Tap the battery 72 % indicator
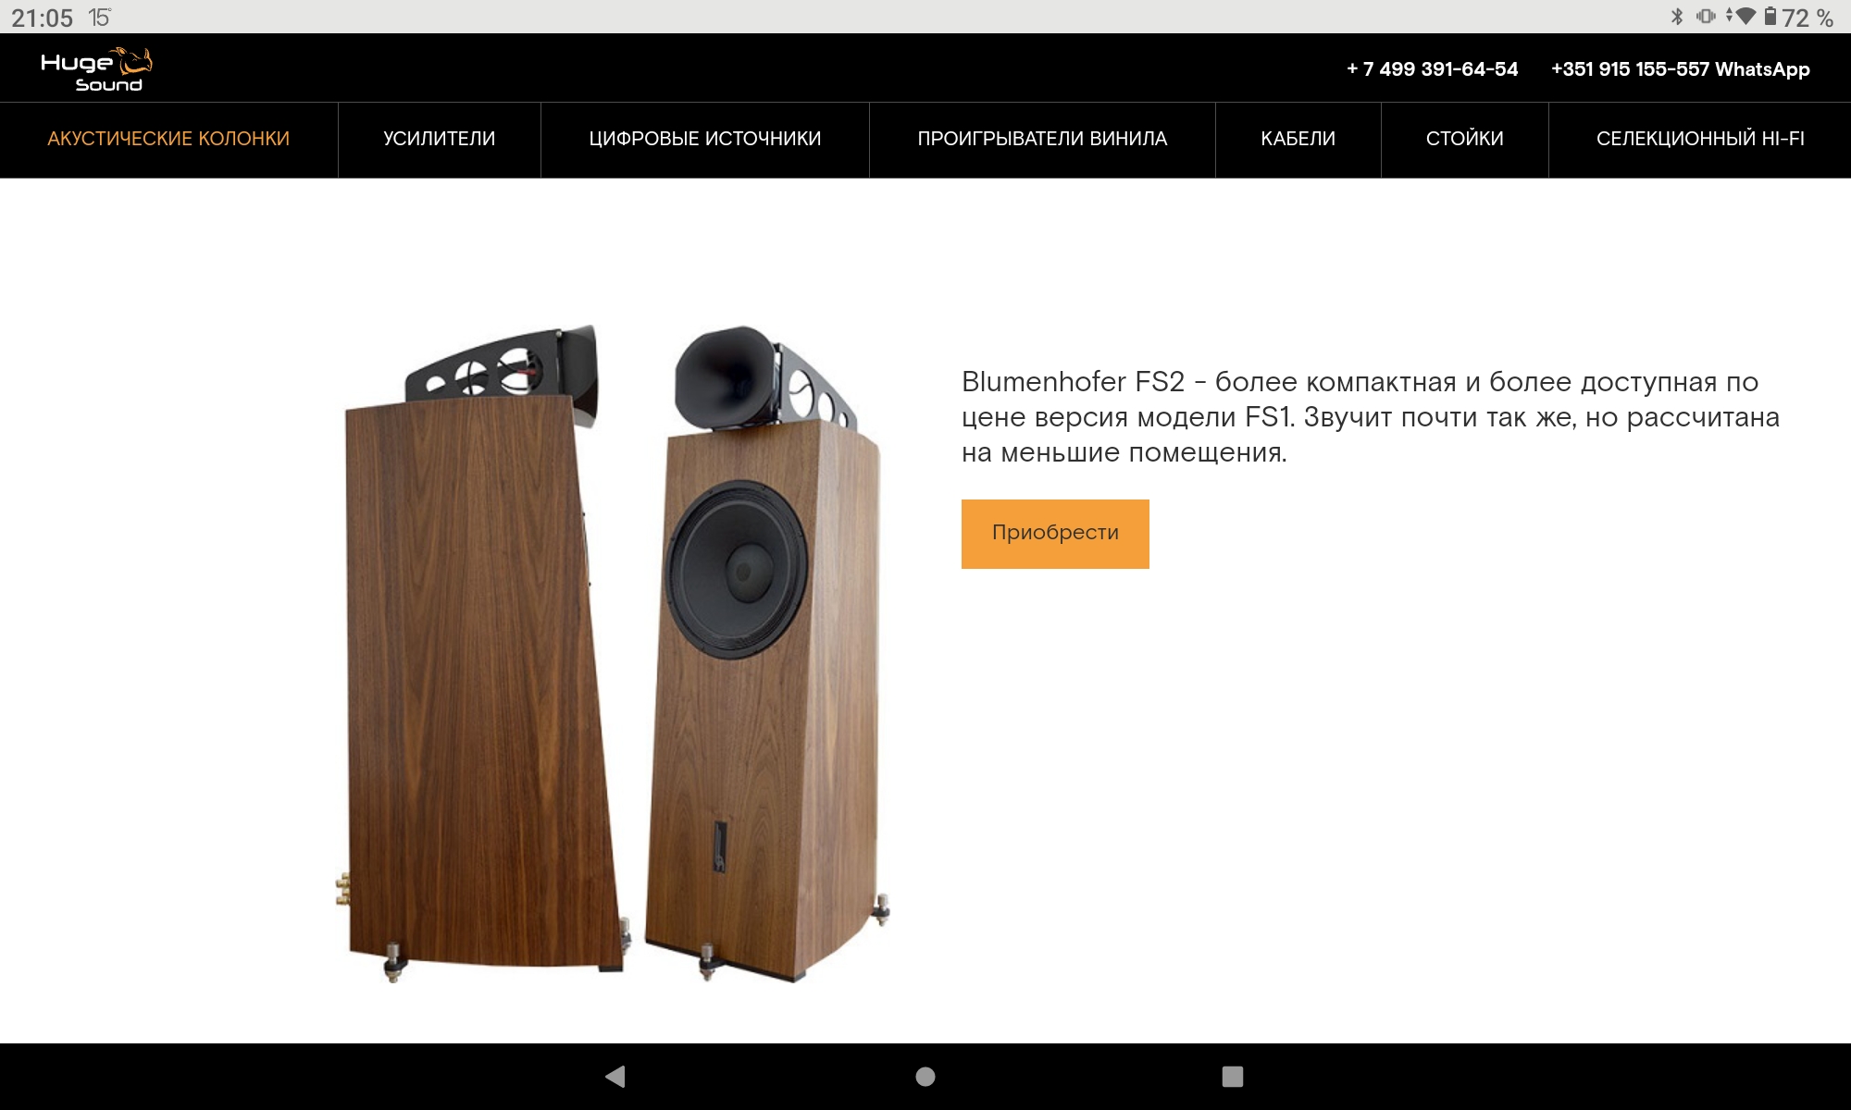 pyautogui.click(x=1798, y=17)
